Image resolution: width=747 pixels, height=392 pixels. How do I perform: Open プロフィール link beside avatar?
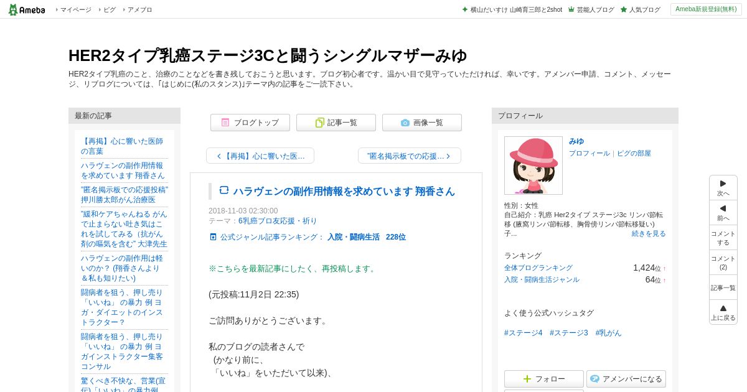point(590,153)
